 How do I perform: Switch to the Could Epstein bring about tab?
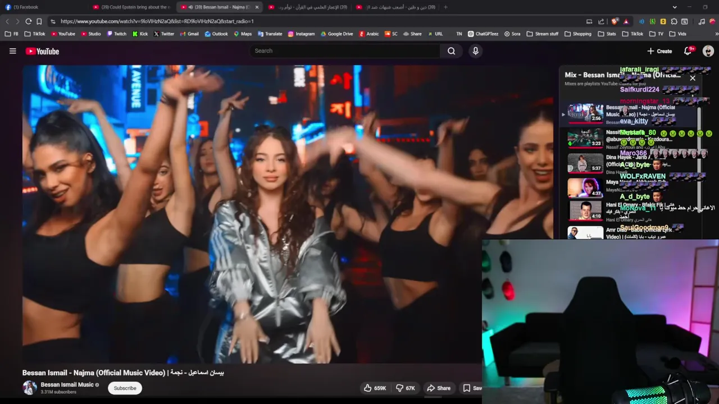[132, 7]
